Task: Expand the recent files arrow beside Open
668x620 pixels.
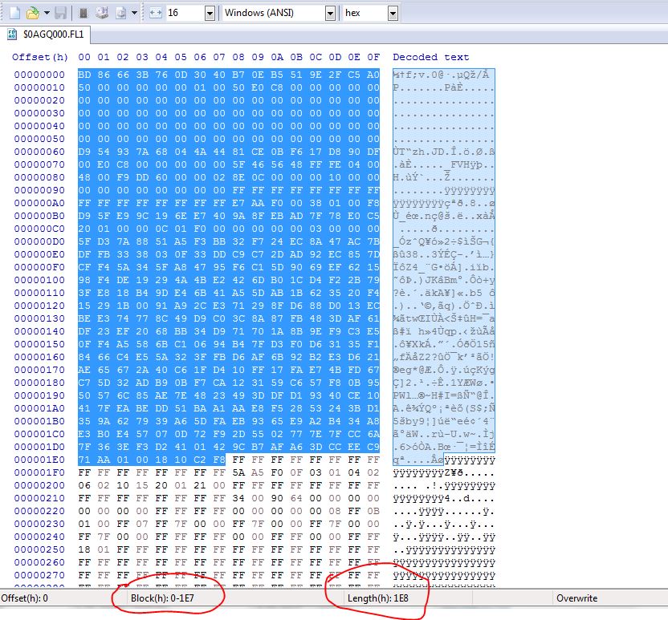Action: (x=47, y=13)
